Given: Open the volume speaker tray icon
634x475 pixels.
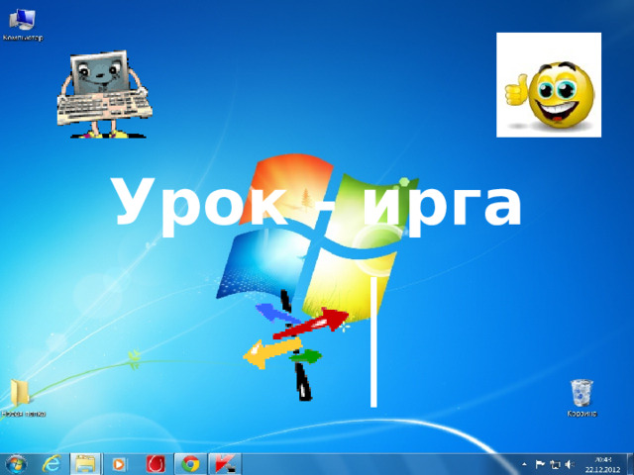Looking at the screenshot, I should click(570, 464).
